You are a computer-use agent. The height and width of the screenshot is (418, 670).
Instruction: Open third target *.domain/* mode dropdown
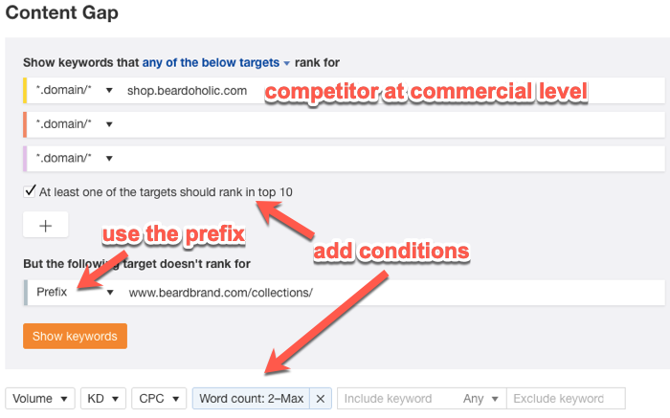[76, 158]
